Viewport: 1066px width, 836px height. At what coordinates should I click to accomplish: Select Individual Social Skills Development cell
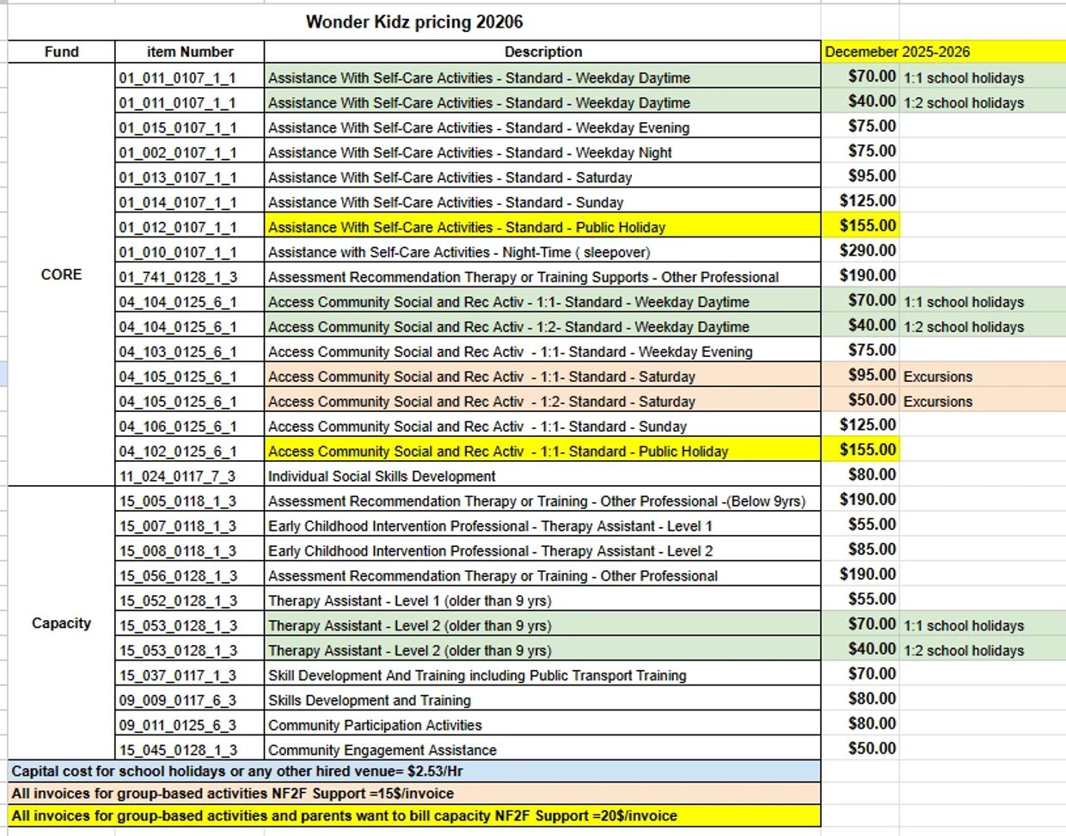pyautogui.click(x=382, y=476)
